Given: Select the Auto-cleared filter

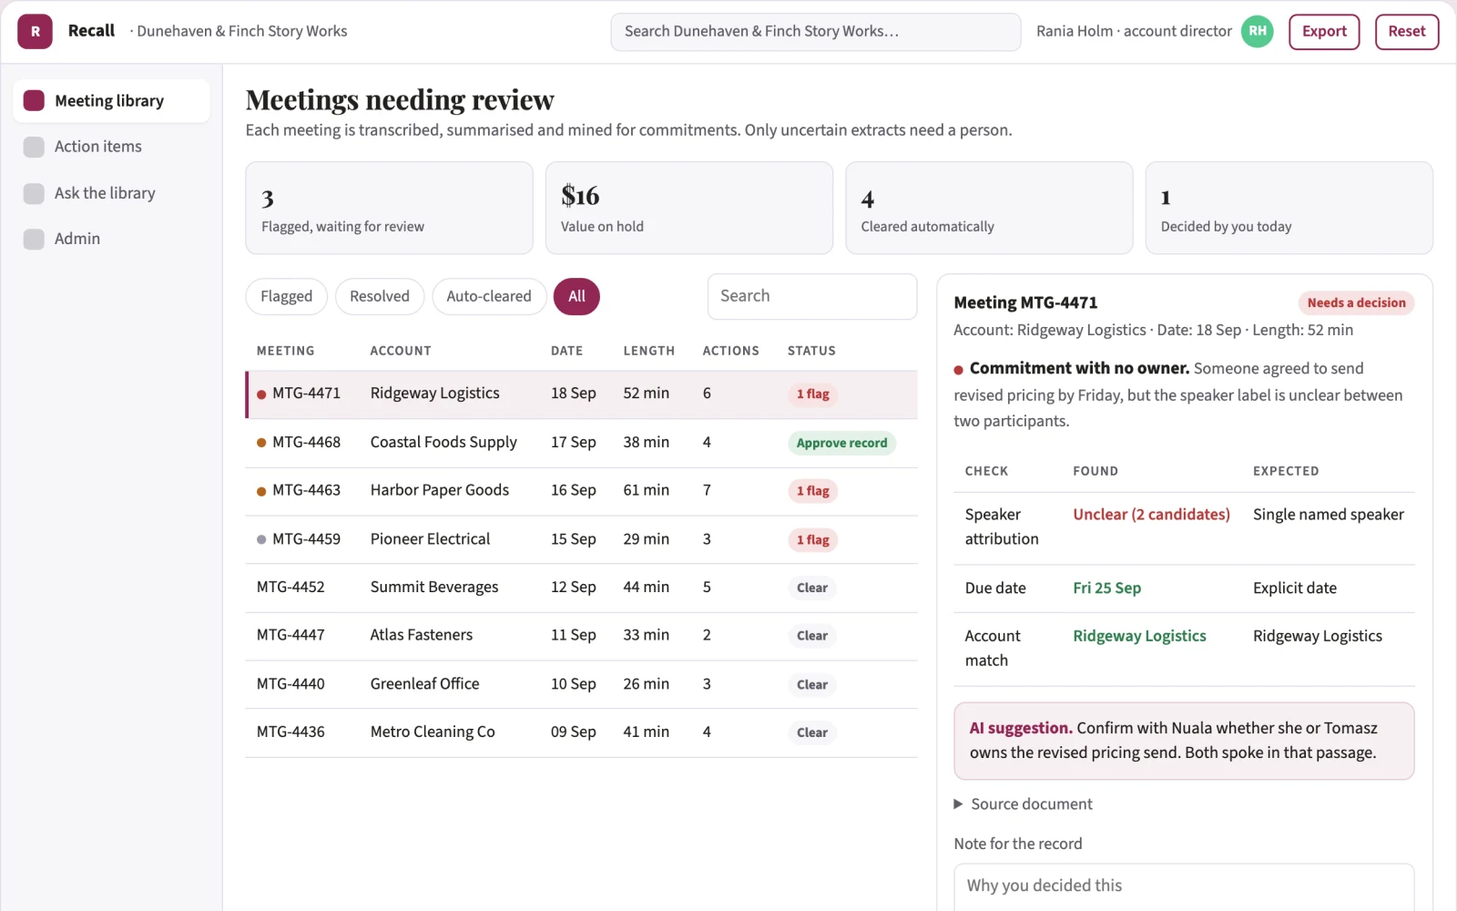Looking at the screenshot, I should [489, 296].
